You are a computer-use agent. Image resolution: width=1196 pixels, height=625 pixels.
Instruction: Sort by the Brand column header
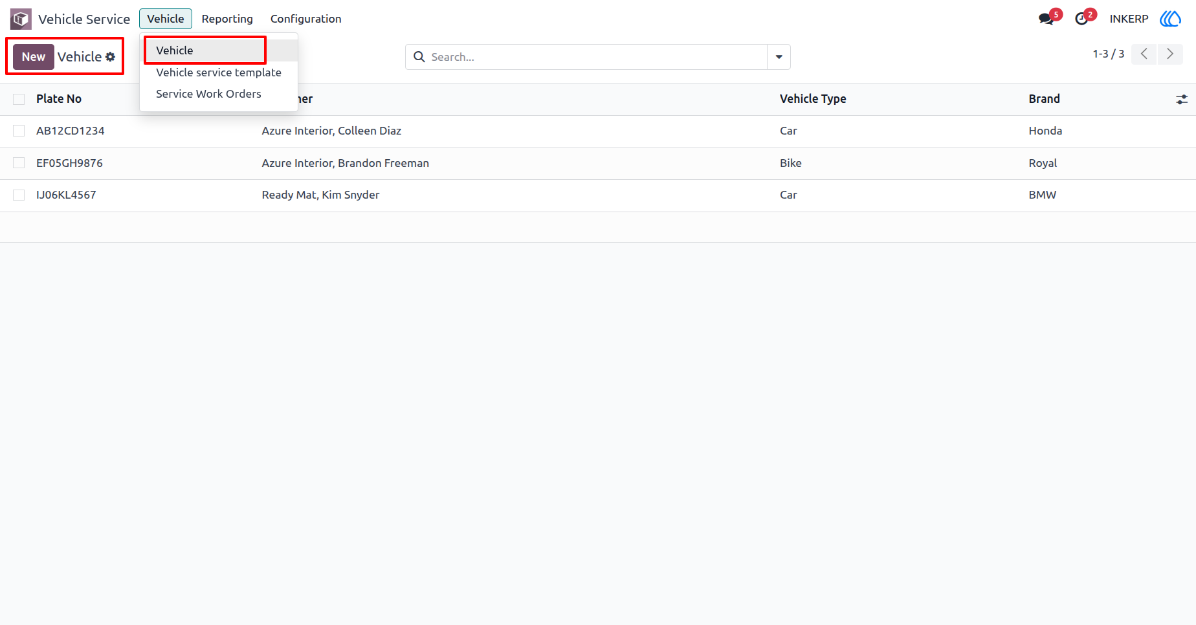click(x=1044, y=99)
